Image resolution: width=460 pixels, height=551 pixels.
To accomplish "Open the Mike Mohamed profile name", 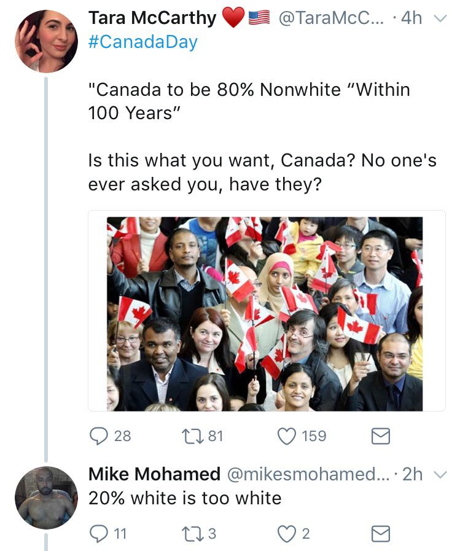I will [x=154, y=474].
